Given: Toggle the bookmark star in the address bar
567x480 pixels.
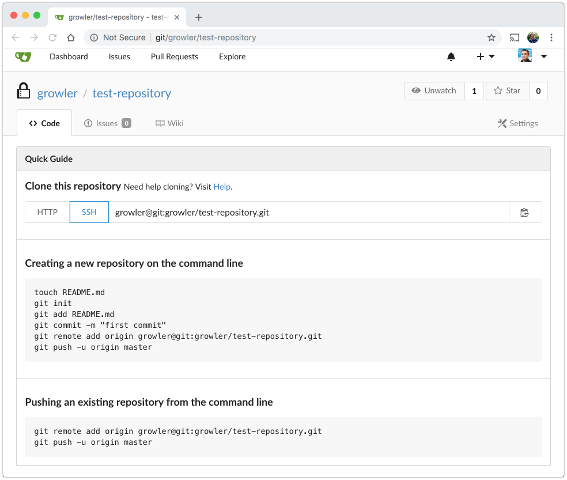Looking at the screenshot, I should pos(492,37).
